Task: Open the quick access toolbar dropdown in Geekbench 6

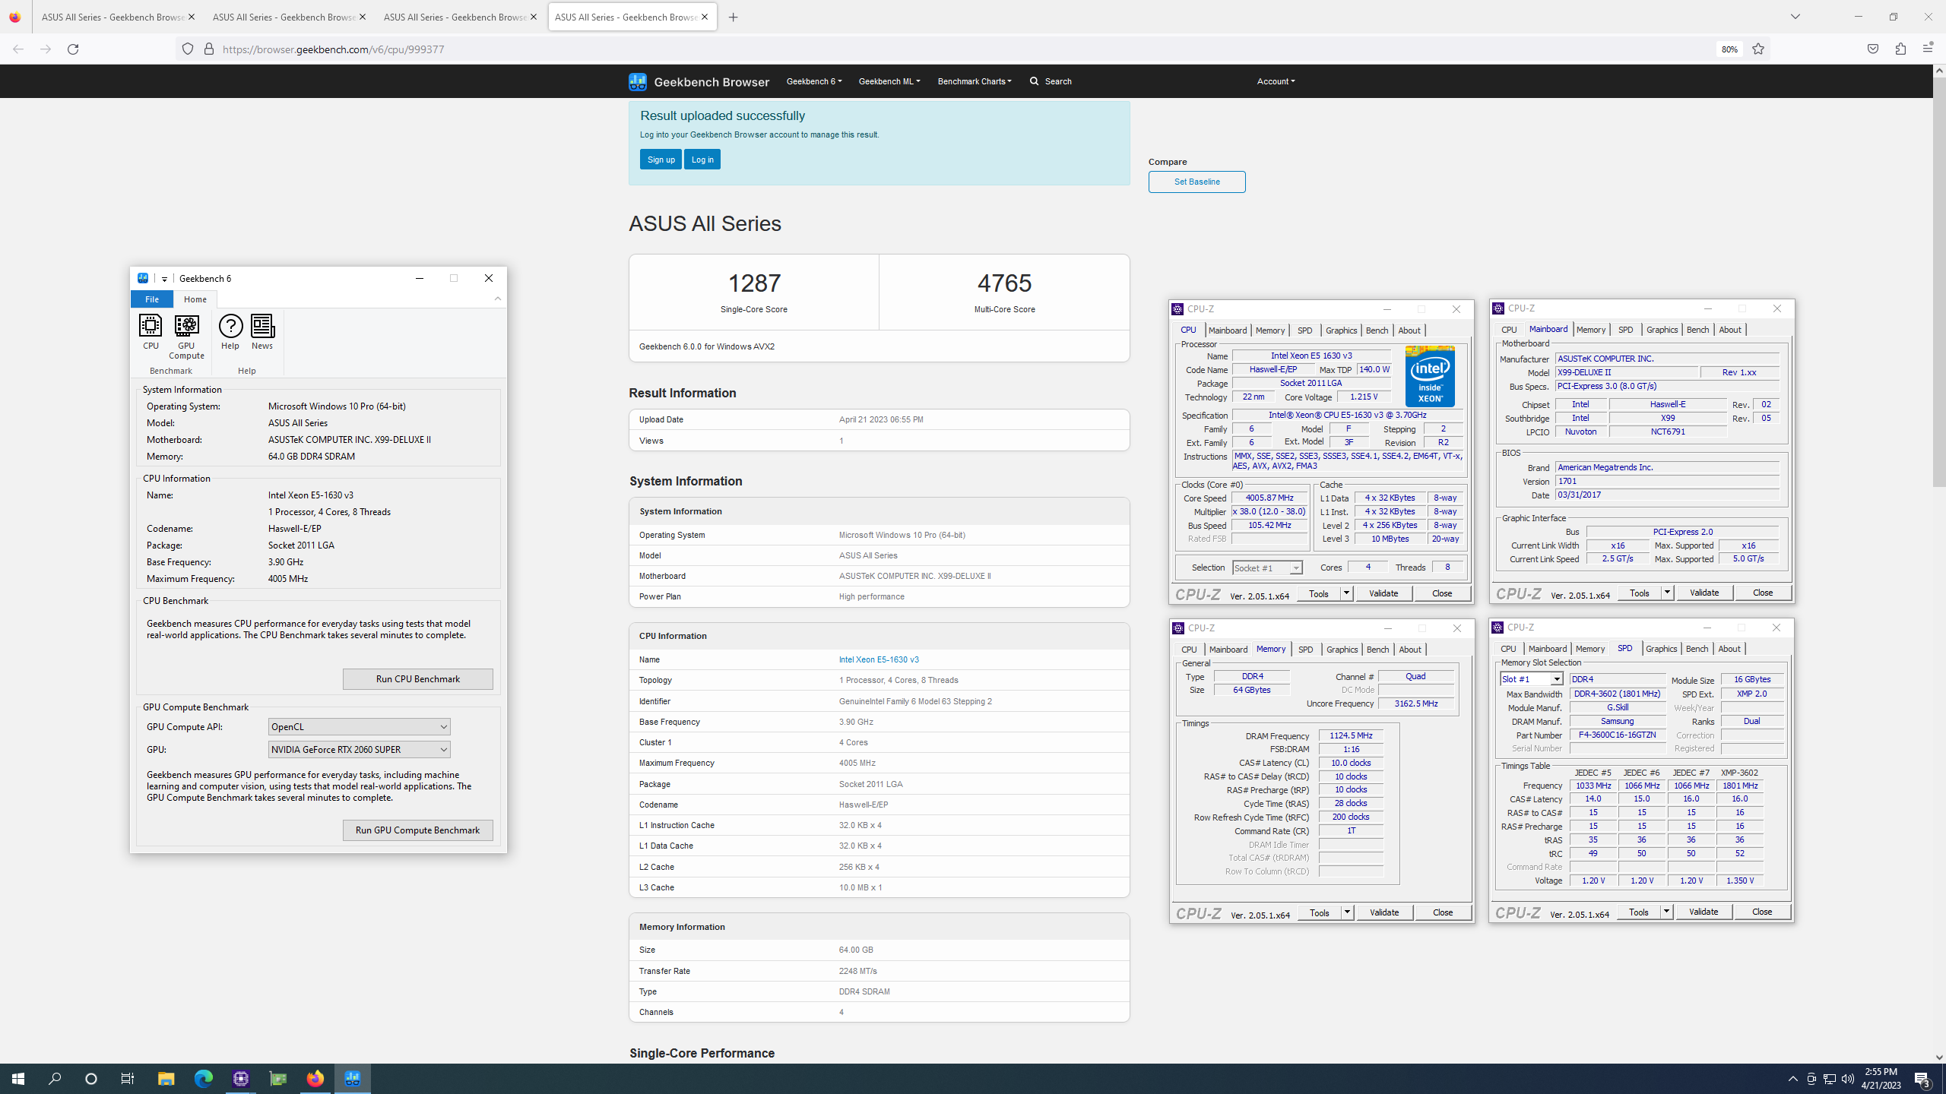Action: pos(164,279)
